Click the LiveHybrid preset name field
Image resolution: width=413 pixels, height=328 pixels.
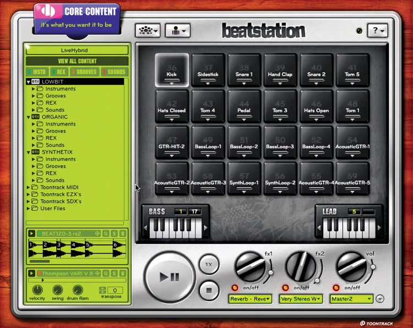click(77, 50)
